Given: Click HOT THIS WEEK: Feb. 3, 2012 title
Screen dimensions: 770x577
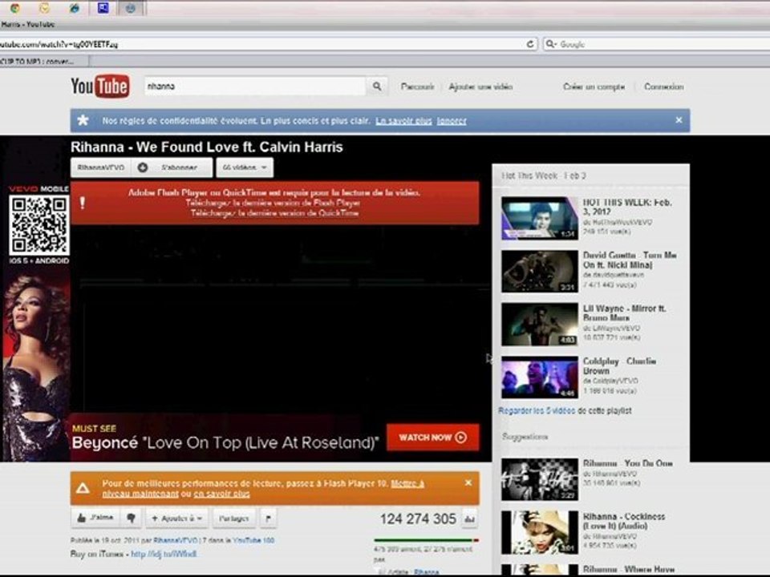Looking at the screenshot, I should (x=627, y=207).
